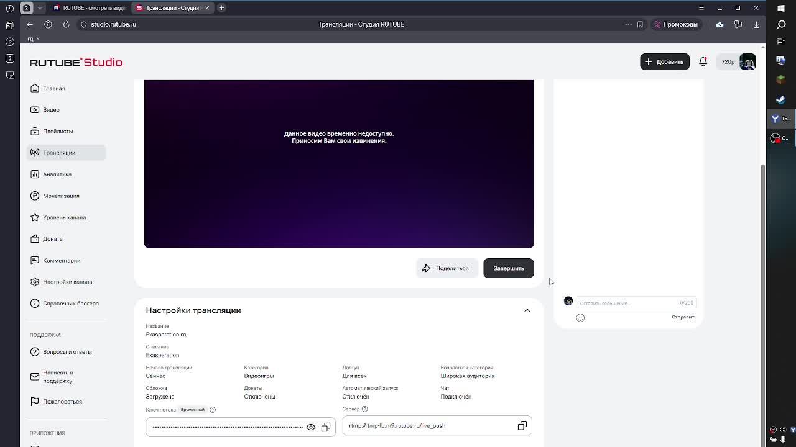Collapse the Настройки трансляции panel

tap(527, 310)
